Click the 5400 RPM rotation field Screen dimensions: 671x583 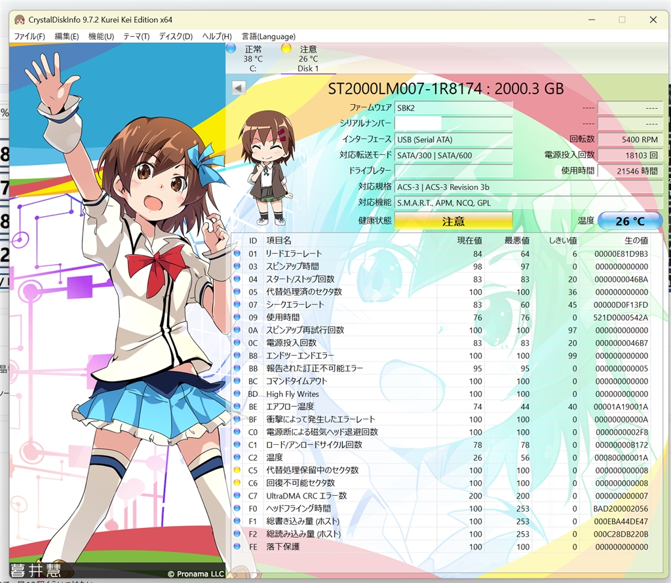click(630, 140)
